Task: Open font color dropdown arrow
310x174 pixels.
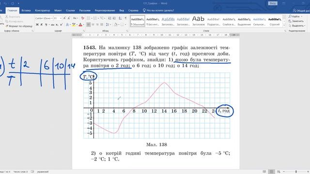Action: click(x=83, y=25)
